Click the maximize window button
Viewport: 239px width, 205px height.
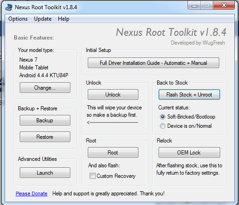[207, 6]
